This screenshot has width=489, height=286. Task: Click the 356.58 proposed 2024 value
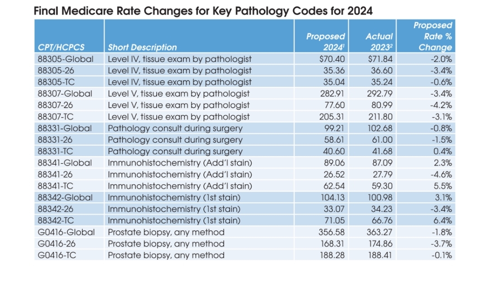pyautogui.click(x=331, y=232)
